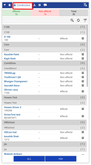The width and height of the screenshot is (91, 165).
Task: Edit driver Kaushik Patel
Action: pos(83,54)
